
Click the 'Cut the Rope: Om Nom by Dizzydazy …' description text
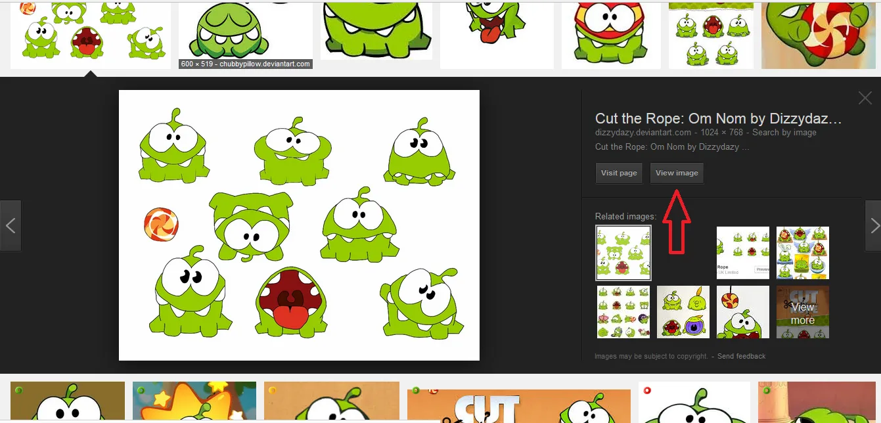pos(672,146)
